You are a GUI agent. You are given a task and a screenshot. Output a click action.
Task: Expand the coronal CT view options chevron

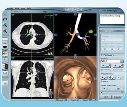(x=13, y=58)
